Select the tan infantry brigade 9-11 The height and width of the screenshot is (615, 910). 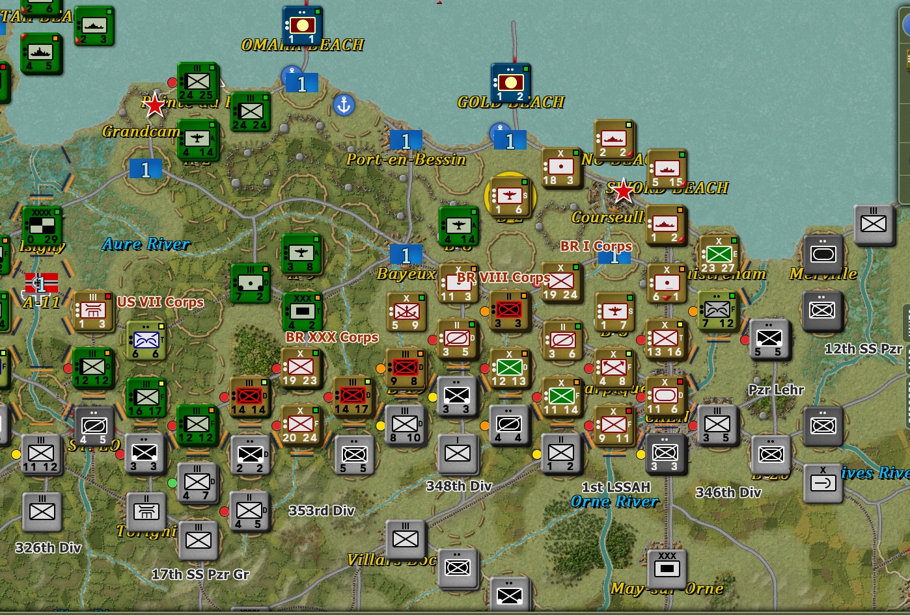(614, 425)
